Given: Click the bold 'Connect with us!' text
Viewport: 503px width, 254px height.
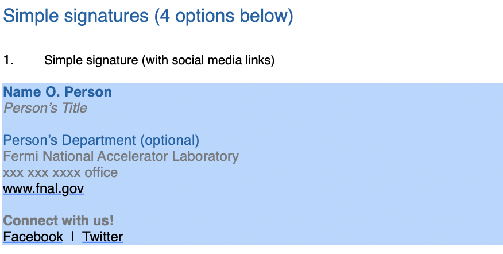Looking at the screenshot, I should click(59, 221).
